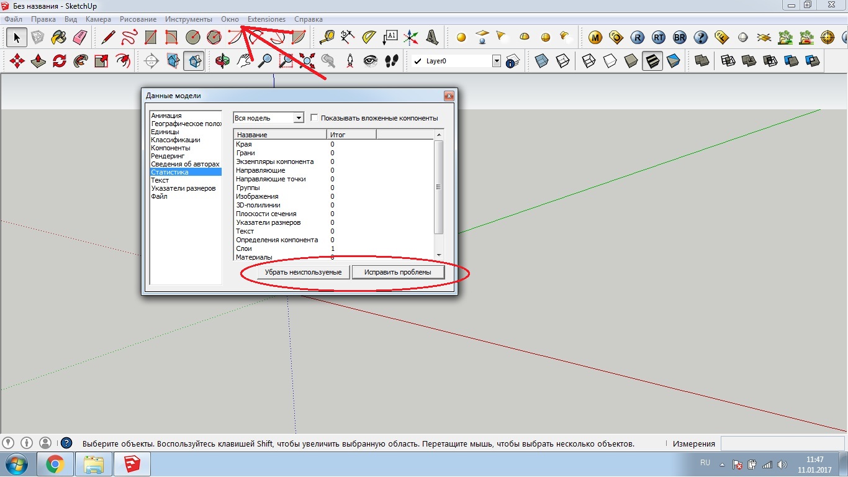Enable the X-ray face style
The width and height of the screenshot is (848, 477).
click(541, 61)
